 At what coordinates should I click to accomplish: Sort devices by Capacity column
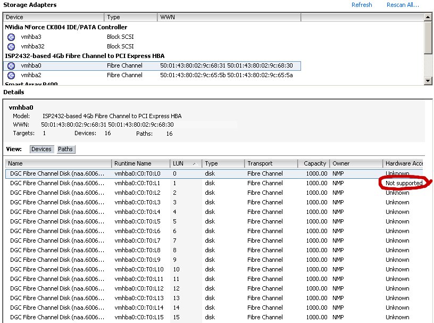point(314,163)
